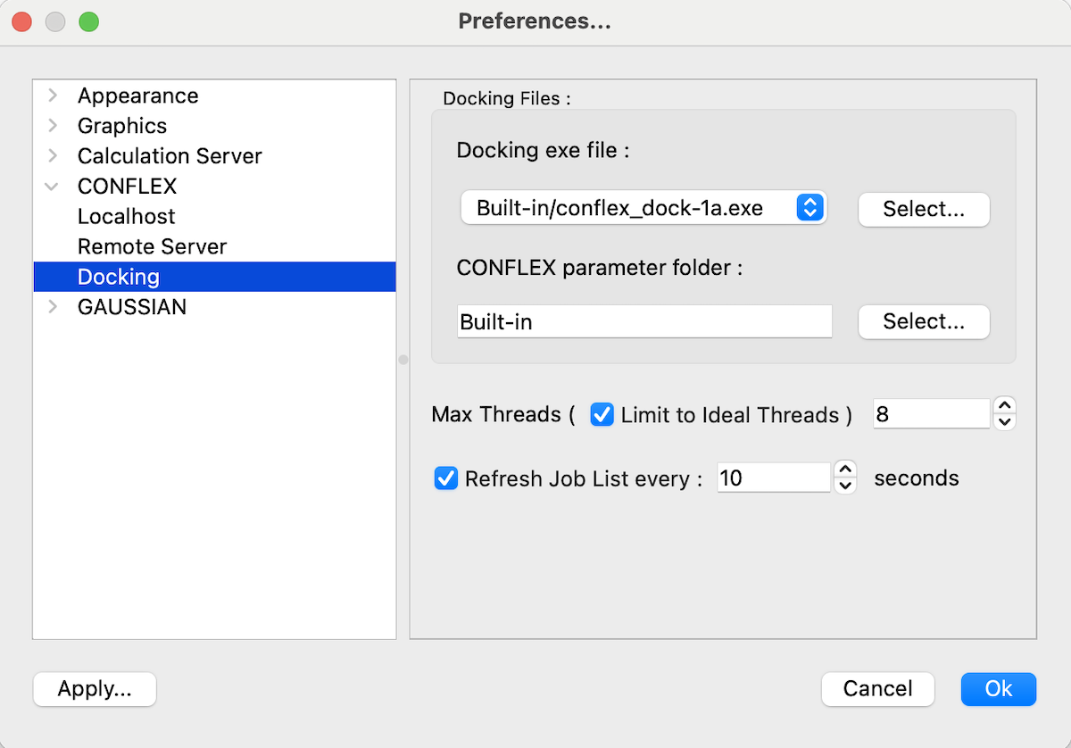Choose GAUSSIAN from the preferences list
Screen dimensions: 1071x748
coord(131,306)
